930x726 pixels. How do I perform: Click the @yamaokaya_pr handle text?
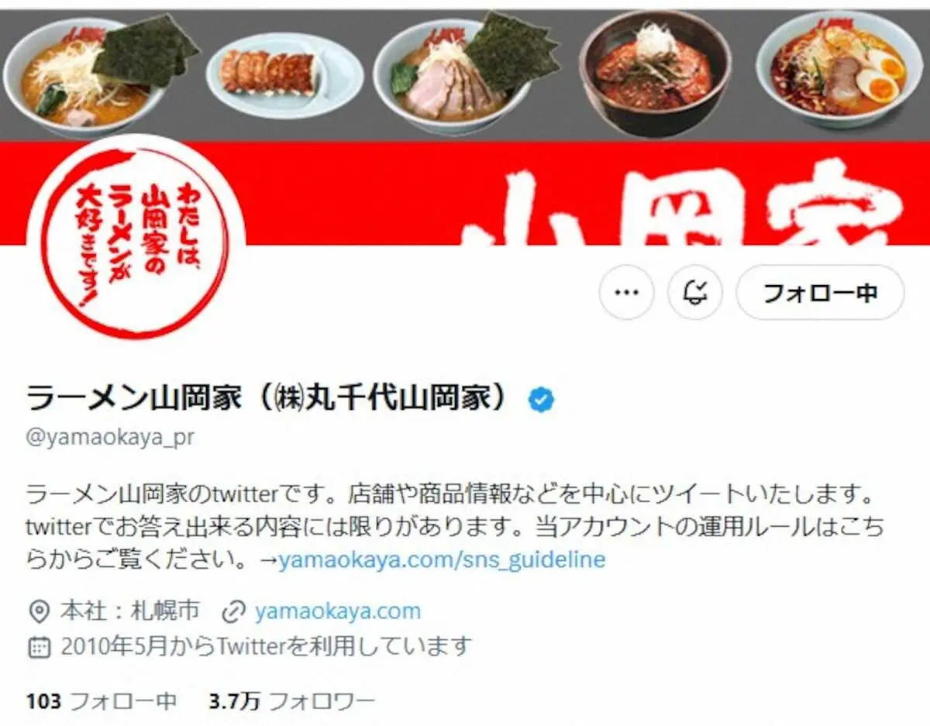click(x=110, y=438)
